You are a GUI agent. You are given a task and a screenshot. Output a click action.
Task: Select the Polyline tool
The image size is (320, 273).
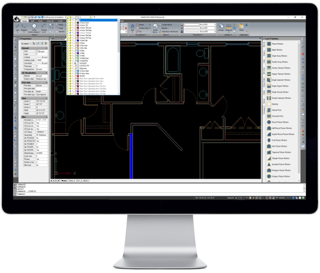coord(24,28)
